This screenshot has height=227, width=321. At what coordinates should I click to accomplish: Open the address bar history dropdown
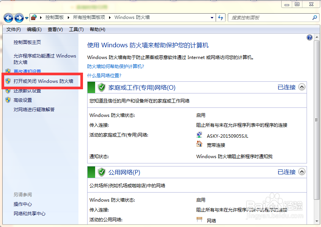[212, 18]
